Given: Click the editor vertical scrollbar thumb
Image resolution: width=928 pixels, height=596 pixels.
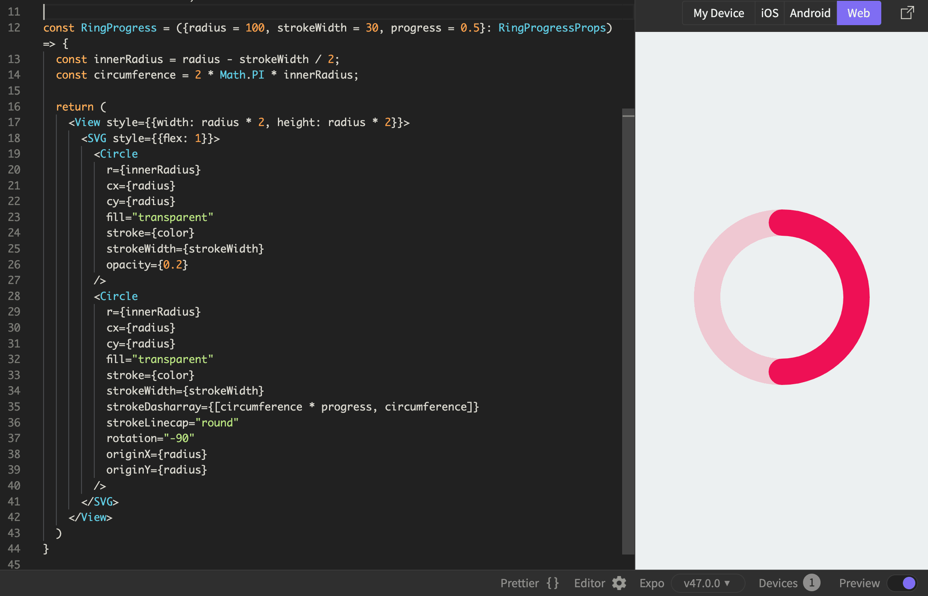Looking at the screenshot, I should (x=628, y=331).
